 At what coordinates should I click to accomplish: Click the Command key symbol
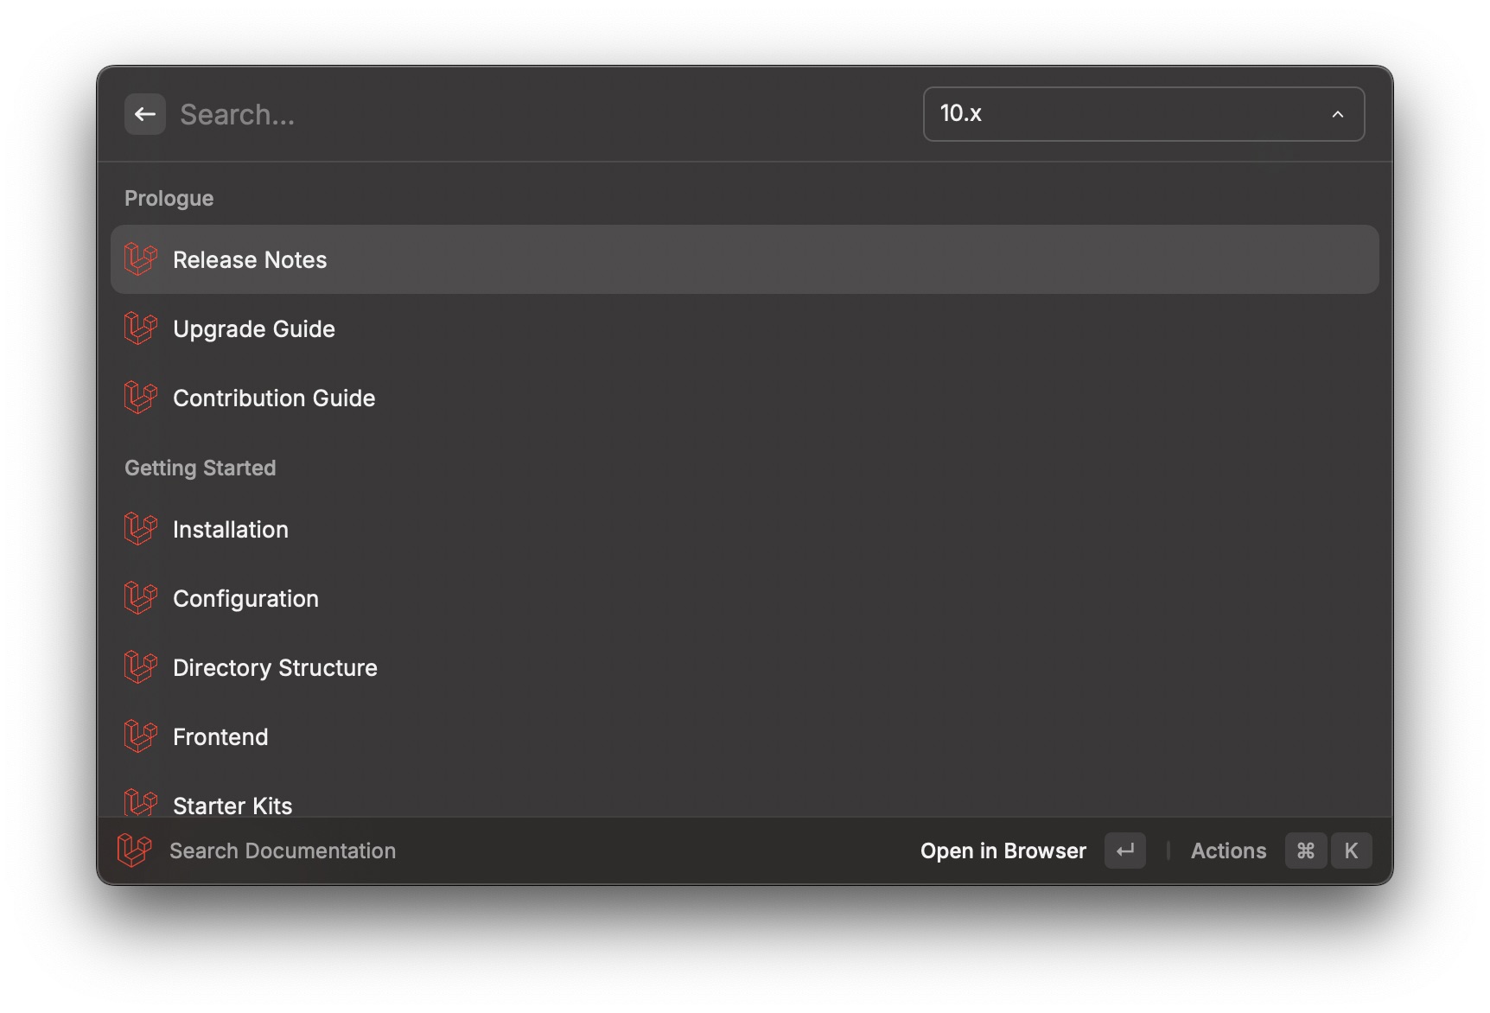pyautogui.click(x=1306, y=851)
